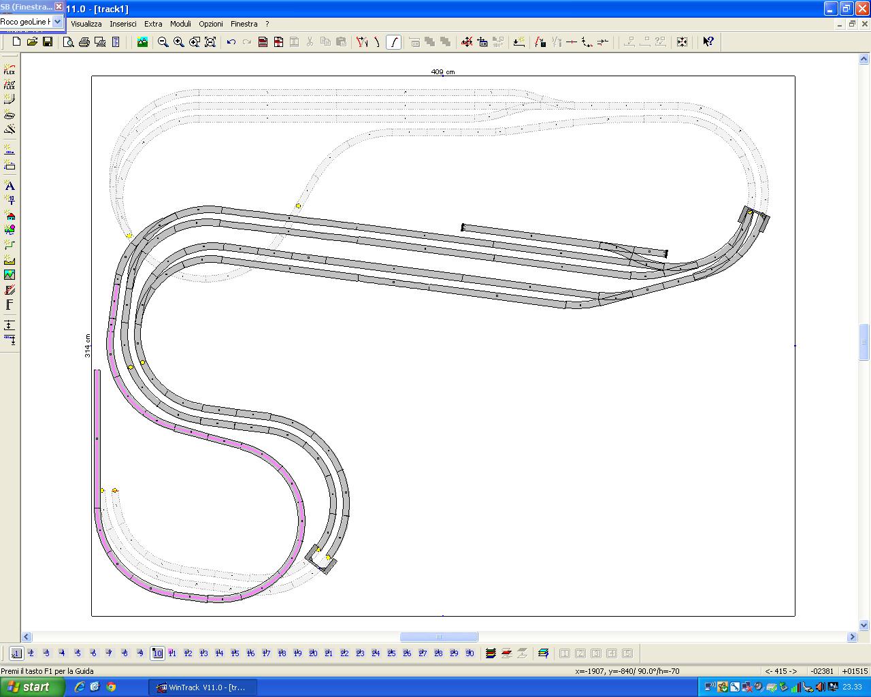Viewport: 871px width, 697px height.
Task: Switch to layer 15 button
Action: click(x=235, y=653)
